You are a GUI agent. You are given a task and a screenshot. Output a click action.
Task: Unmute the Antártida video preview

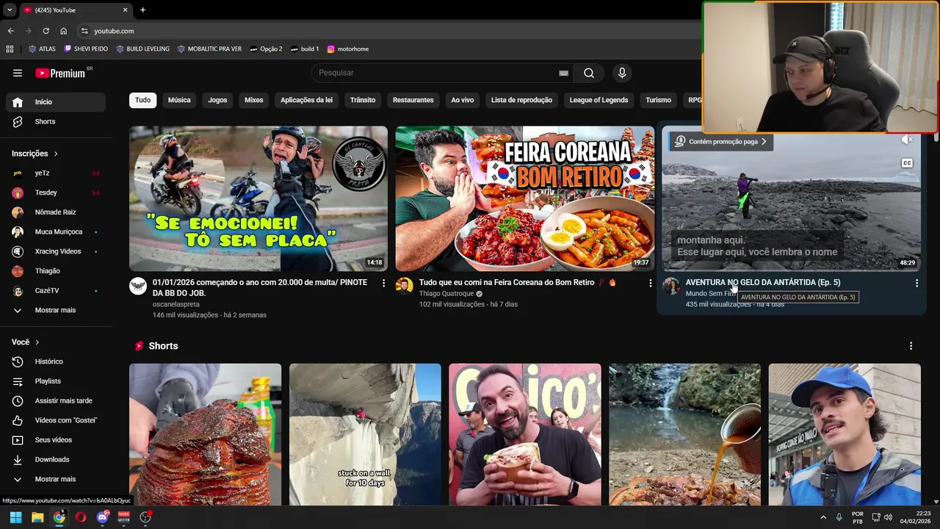[x=908, y=140]
